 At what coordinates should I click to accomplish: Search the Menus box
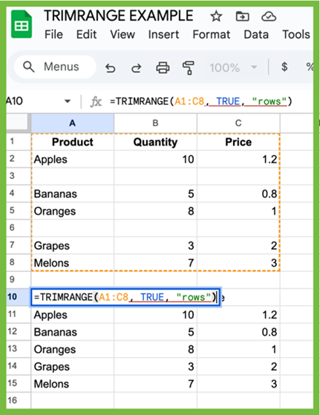pyautogui.click(x=55, y=67)
